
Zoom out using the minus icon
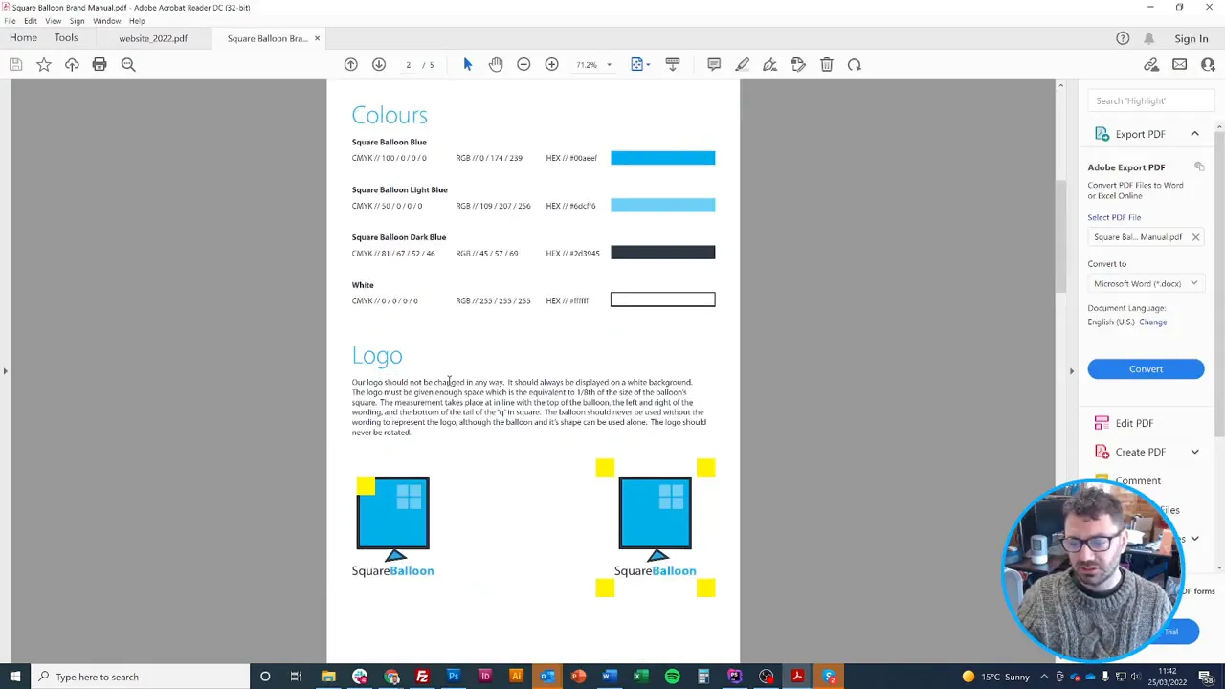[523, 64]
